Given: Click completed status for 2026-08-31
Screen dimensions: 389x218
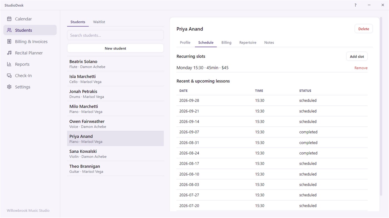Looking at the screenshot, I should (x=308, y=143).
